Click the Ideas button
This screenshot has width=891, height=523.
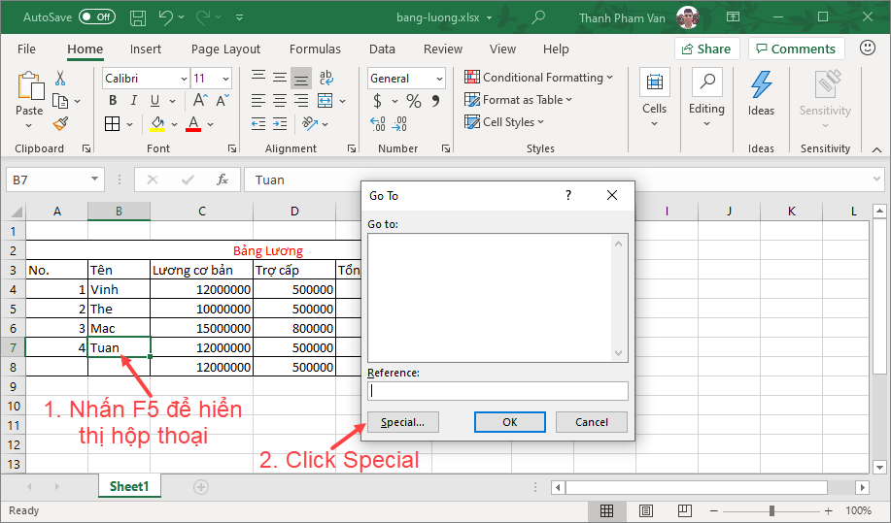tap(761, 94)
